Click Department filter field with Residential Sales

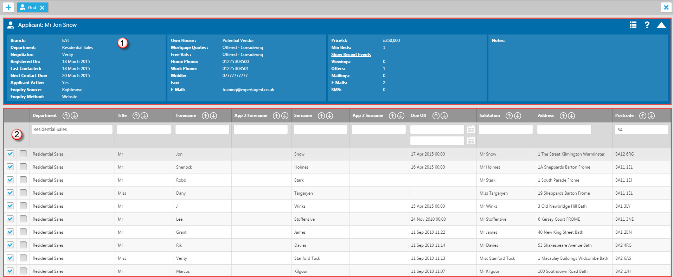click(72, 130)
